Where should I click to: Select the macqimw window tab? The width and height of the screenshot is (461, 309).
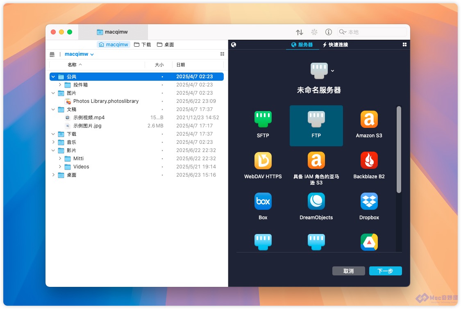pos(113,32)
